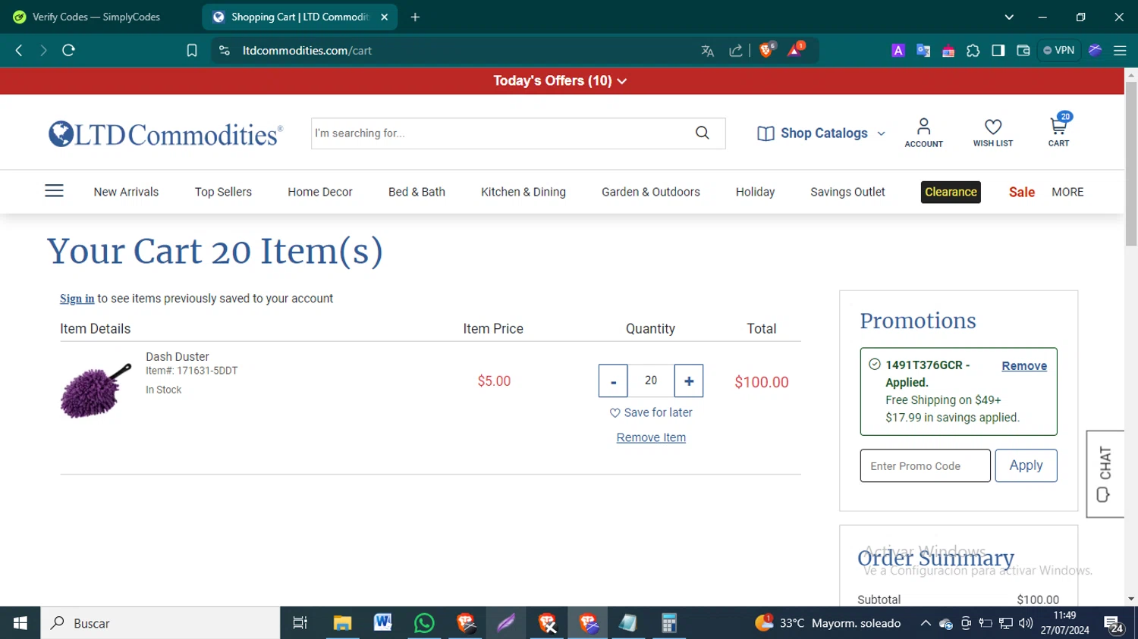Expand Today's Offers banner
This screenshot has width=1138, height=639.
pos(560,80)
